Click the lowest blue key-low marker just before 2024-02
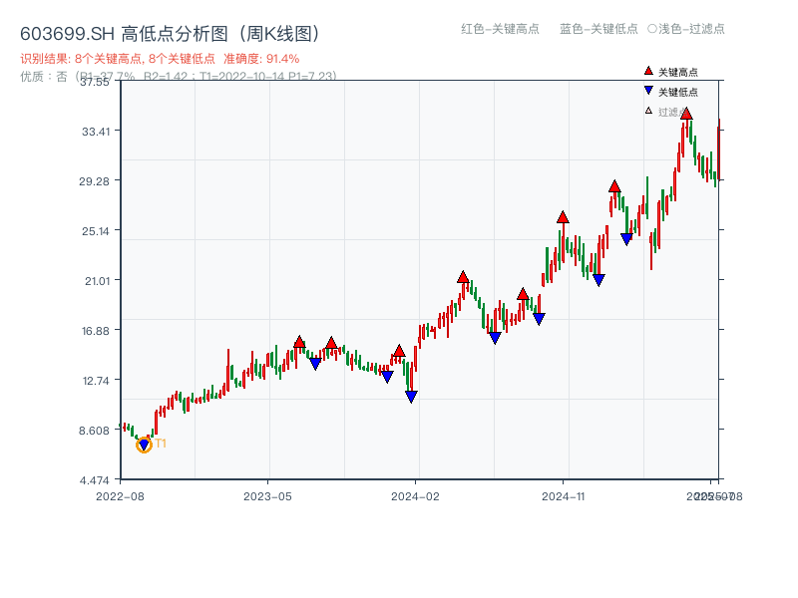798x598 pixels. point(411,397)
